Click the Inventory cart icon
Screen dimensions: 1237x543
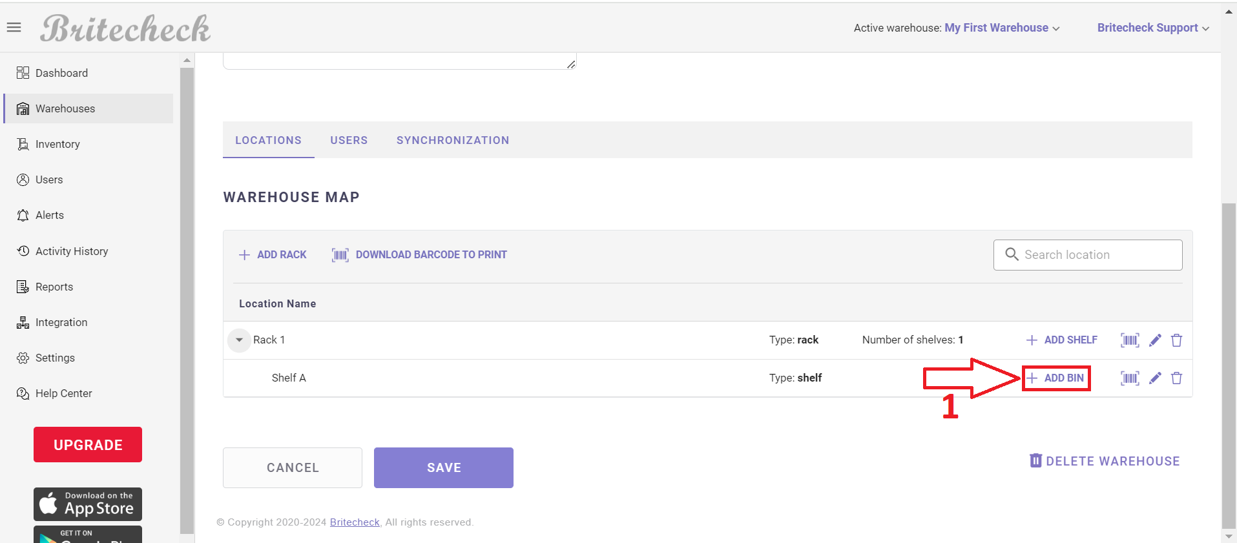[23, 144]
